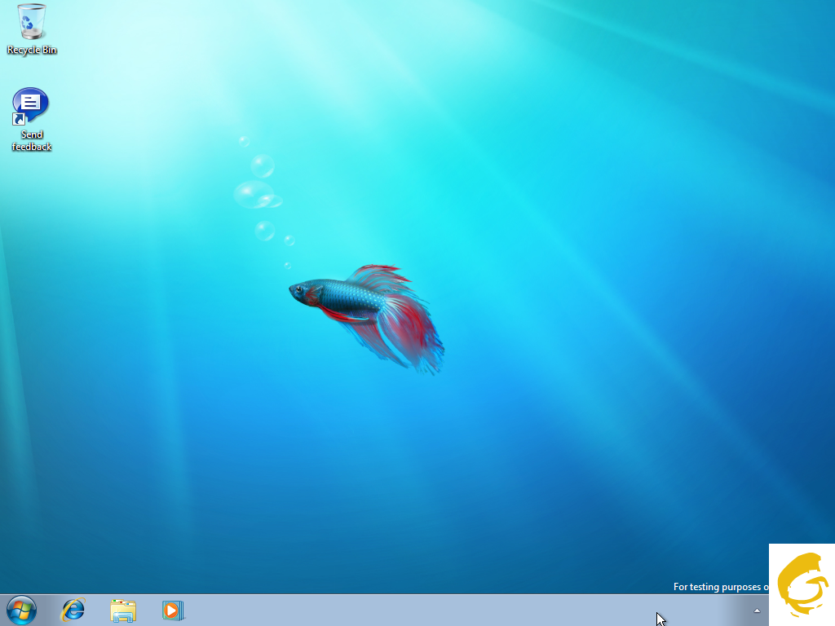Click the "Send feedback" text label
The height and width of the screenshot is (626, 835).
click(32, 141)
